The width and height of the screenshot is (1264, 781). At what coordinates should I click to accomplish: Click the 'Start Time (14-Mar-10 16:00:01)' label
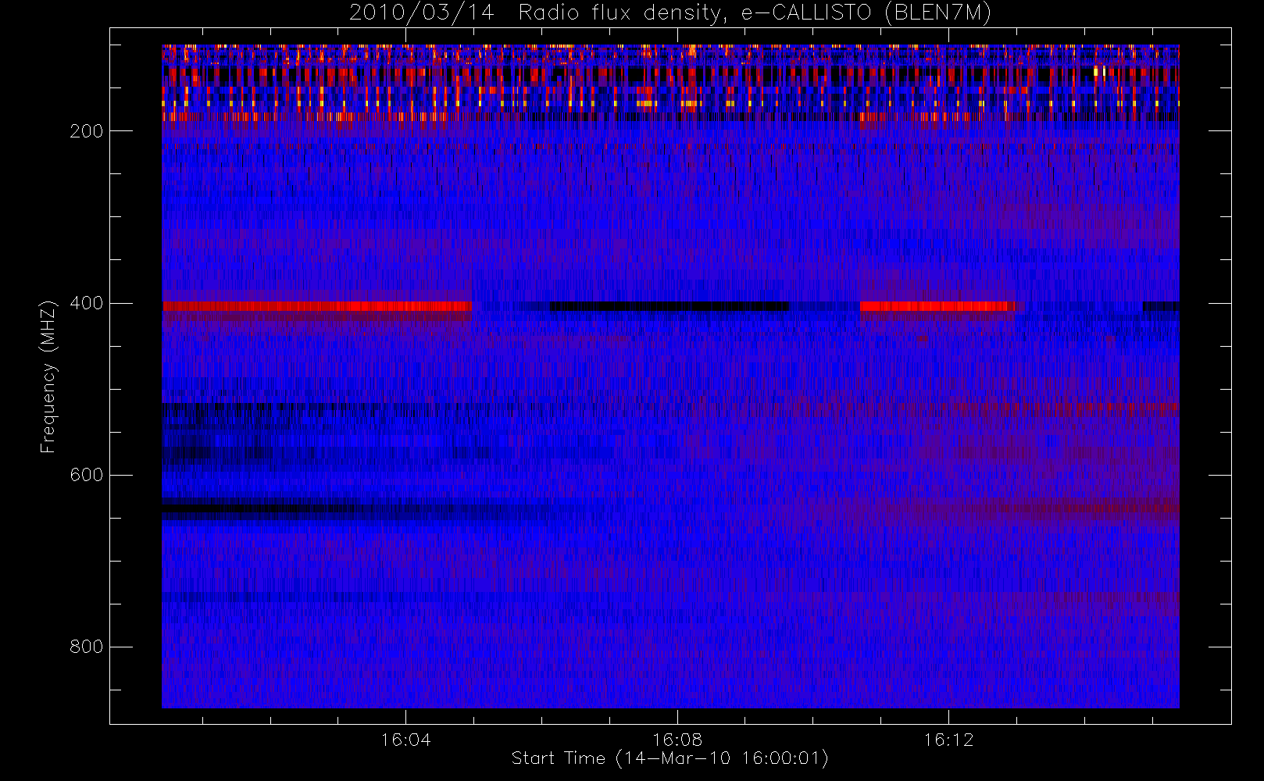(x=669, y=758)
